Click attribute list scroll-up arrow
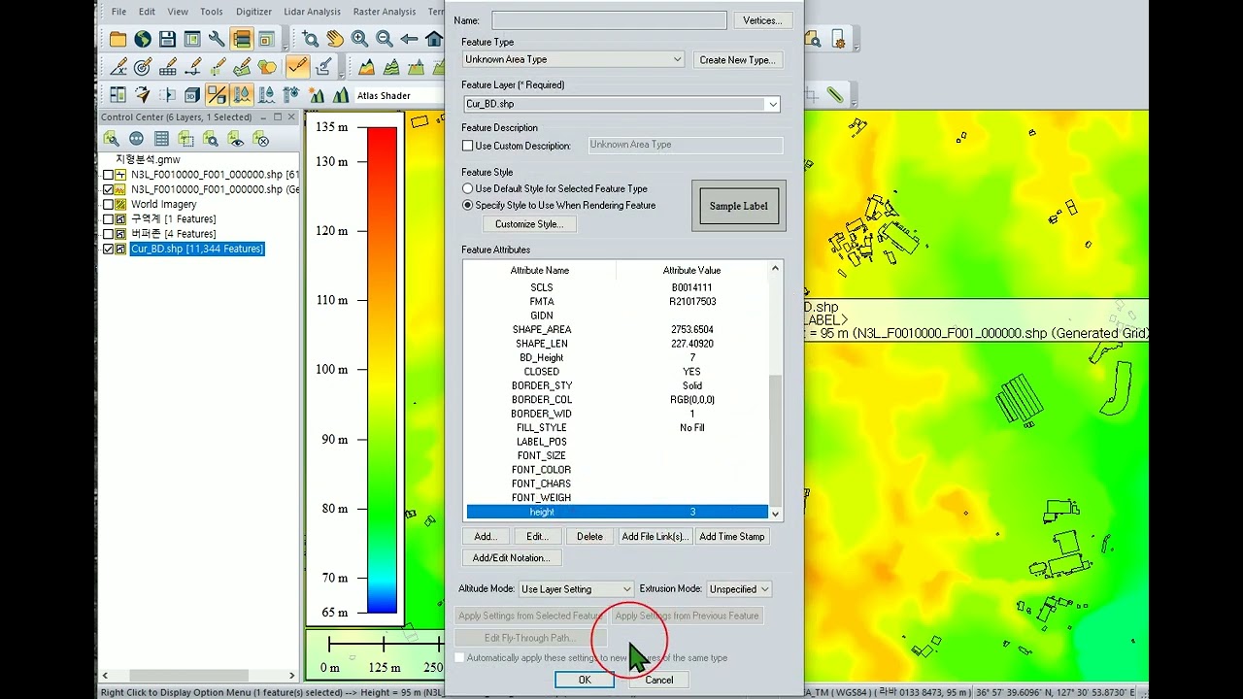1243x699 pixels. [775, 269]
